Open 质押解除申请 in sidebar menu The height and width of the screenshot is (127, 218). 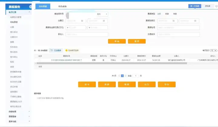(16, 72)
